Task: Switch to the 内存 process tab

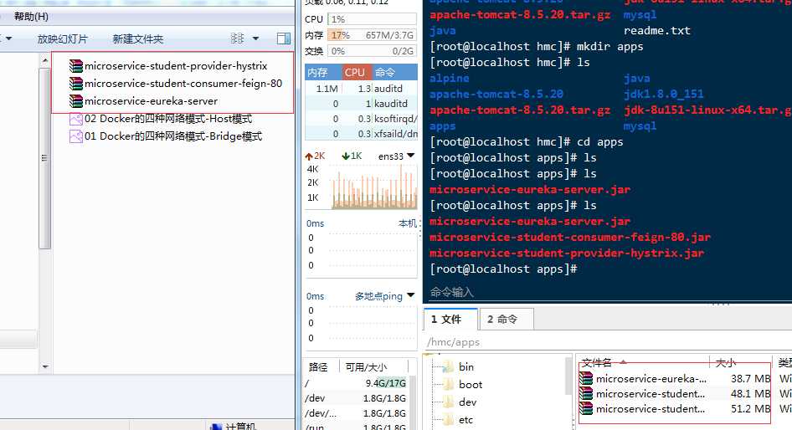Action: coord(323,72)
